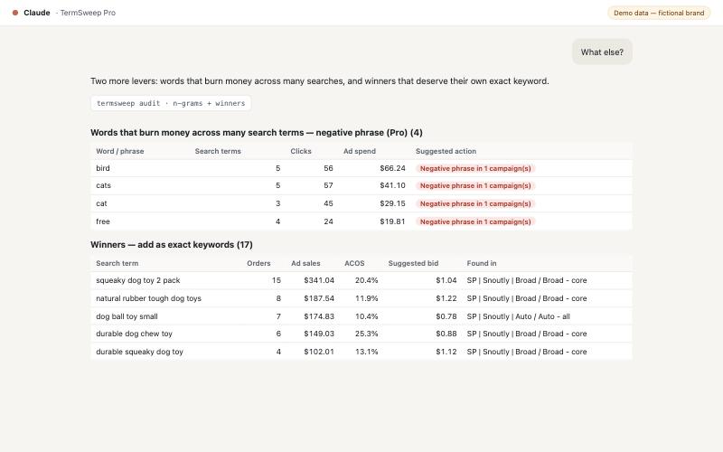Click the Suggested action column header

446,151
